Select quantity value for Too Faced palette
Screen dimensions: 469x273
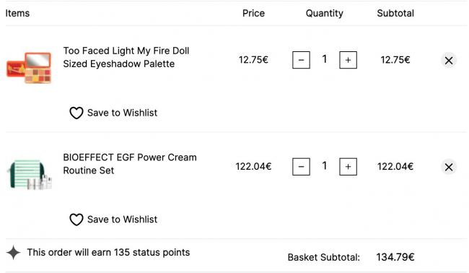coord(324,59)
